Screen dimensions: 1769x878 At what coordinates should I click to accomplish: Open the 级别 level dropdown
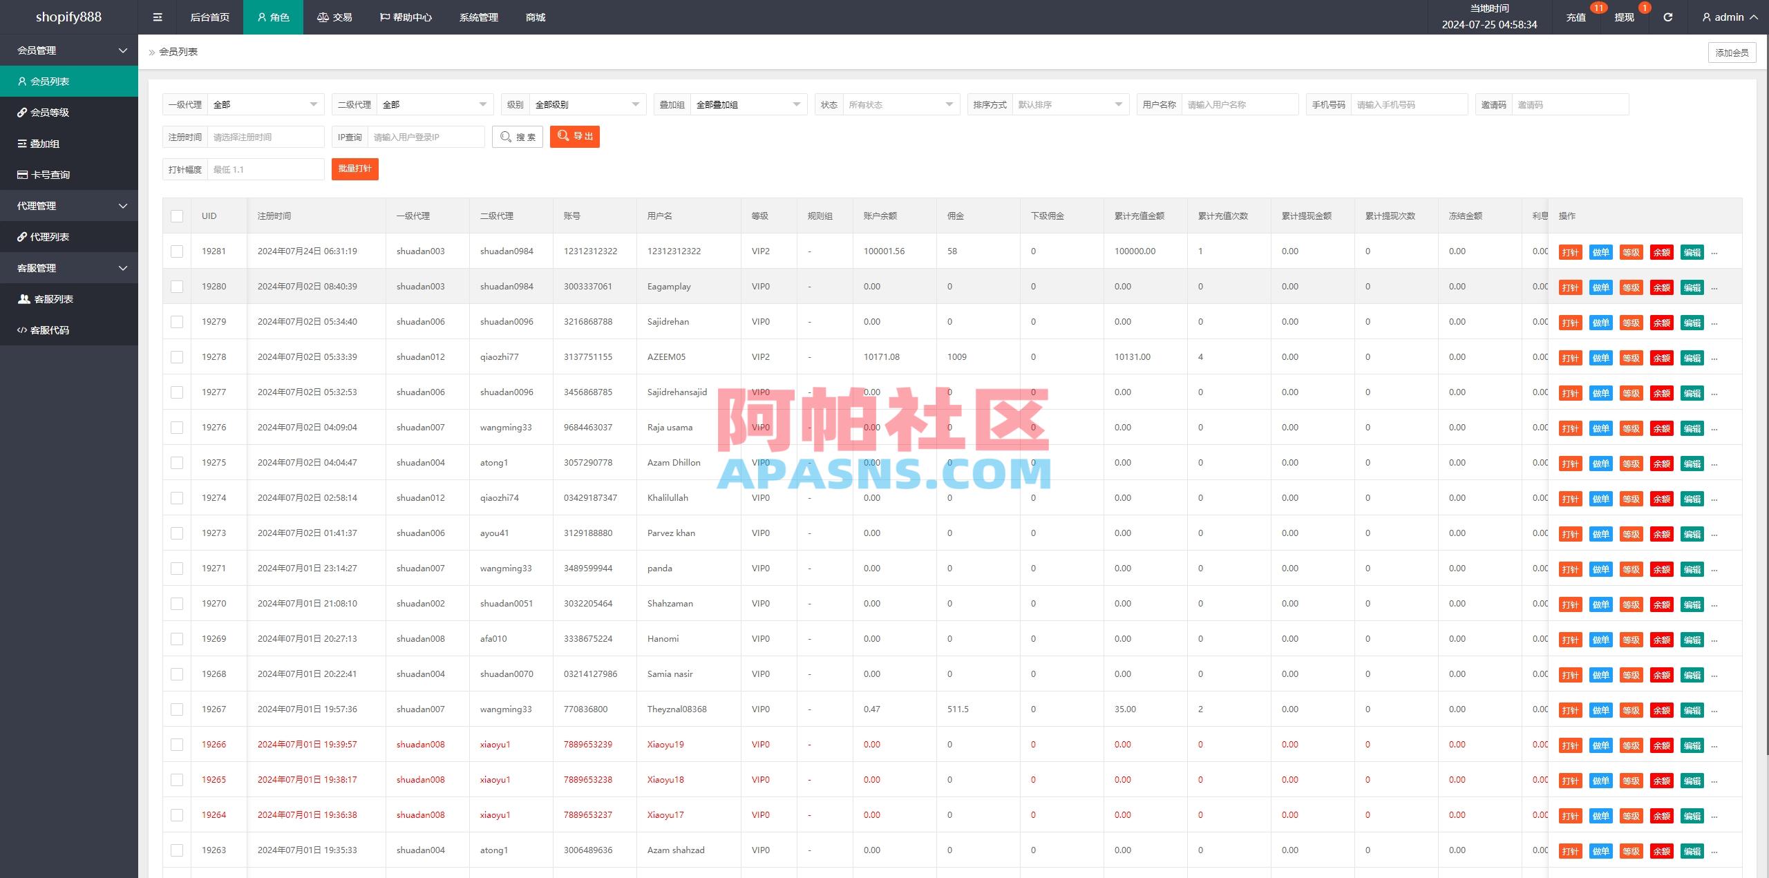(x=587, y=104)
